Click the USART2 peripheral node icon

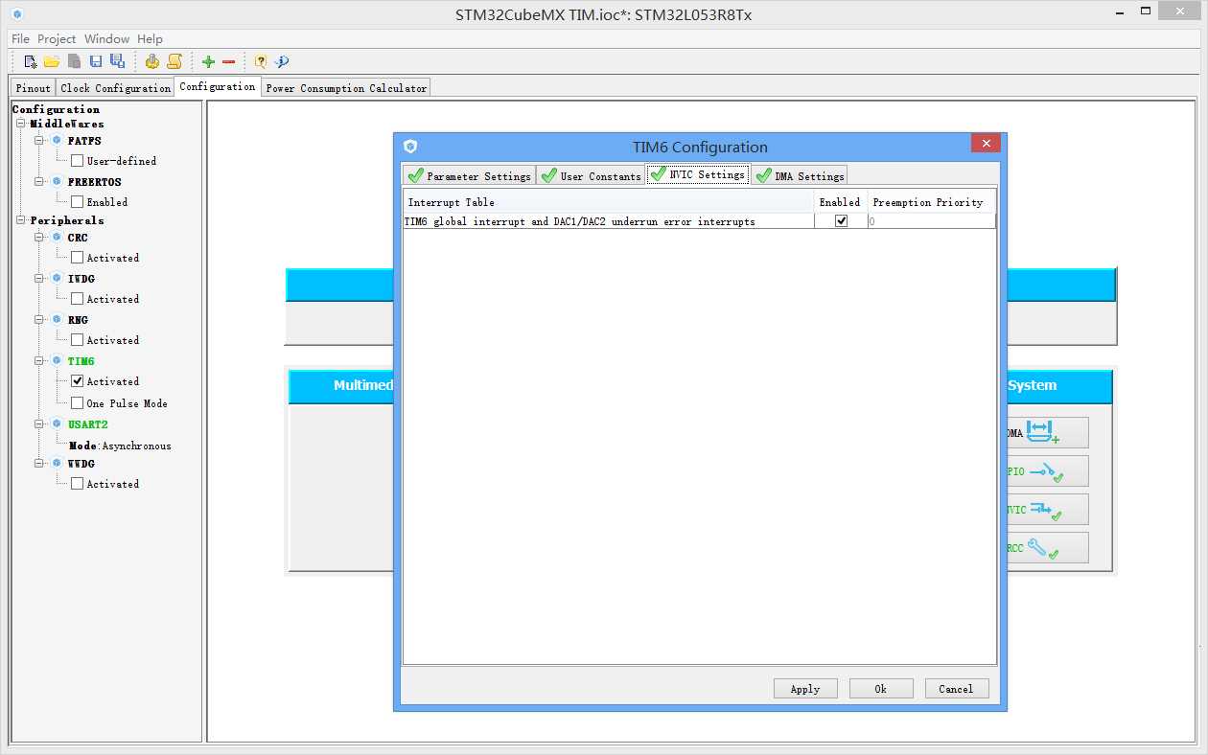(x=57, y=423)
